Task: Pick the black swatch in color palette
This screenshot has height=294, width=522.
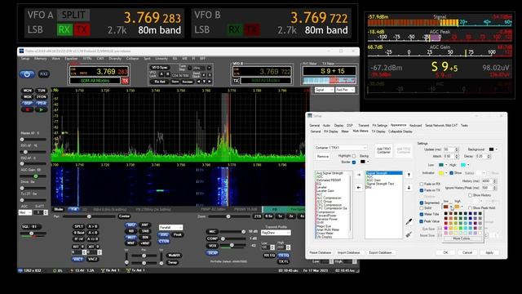Action: click(x=446, y=214)
